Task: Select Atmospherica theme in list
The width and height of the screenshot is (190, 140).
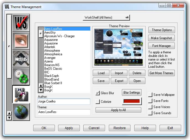Action: pyautogui.click(x=67, y=54)
